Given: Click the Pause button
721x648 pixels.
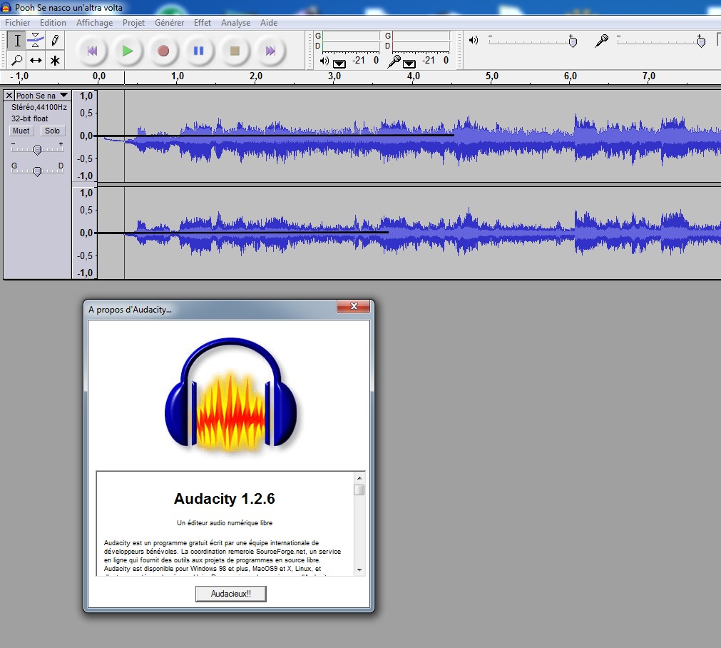Looking at the screenshot, I should 199,51.
